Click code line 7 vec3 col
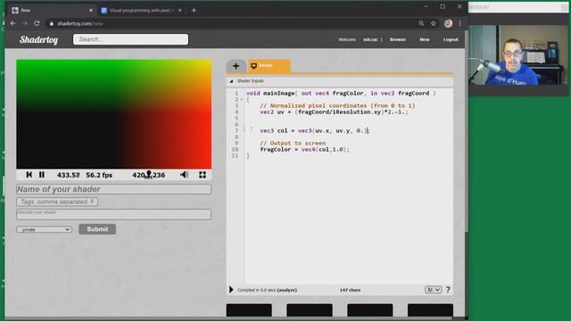The width and height of the screenshot is (571, 321). click(x=315, y=131)
